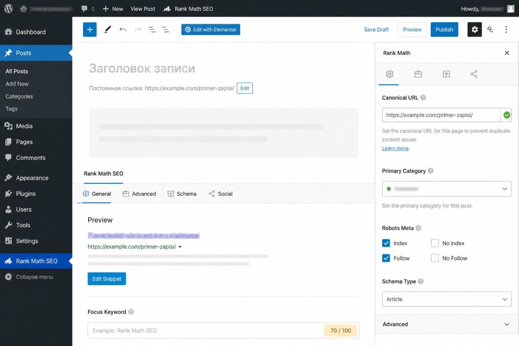Open the document details outline icon

pos(152,29)
